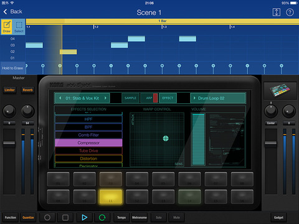Select the first note on row 03
Viewport: 299px width, 224px height.
point(34,45)
